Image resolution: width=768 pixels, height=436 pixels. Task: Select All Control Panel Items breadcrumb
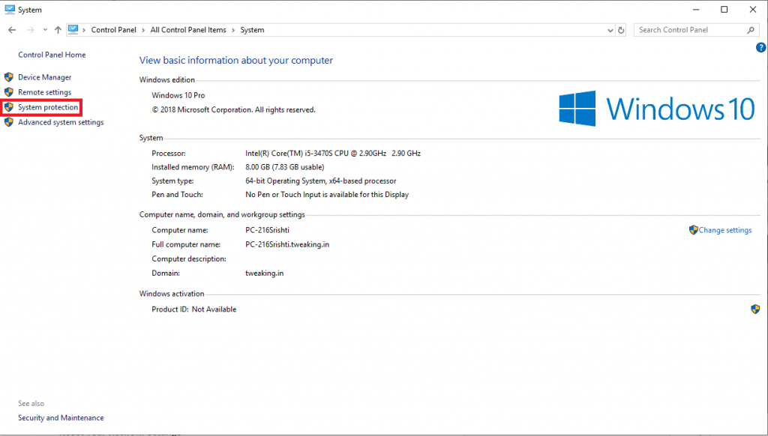pos(188,30)
